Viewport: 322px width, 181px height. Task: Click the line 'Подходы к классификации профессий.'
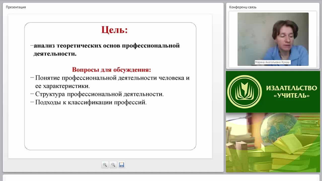pyautogui.click(x=91, y=102)
